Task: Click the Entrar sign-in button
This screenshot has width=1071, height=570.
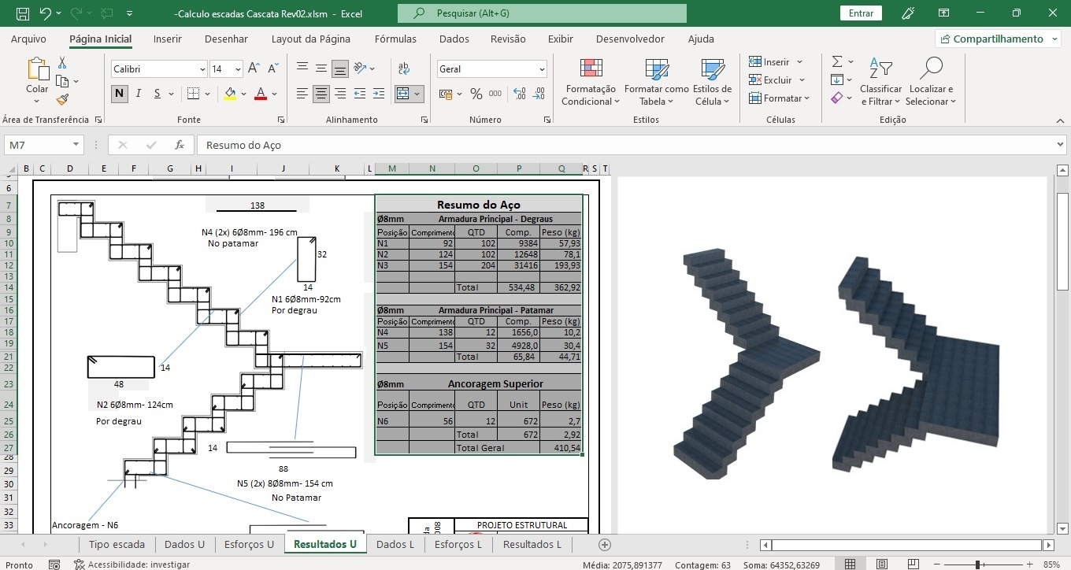Action: 862,13
